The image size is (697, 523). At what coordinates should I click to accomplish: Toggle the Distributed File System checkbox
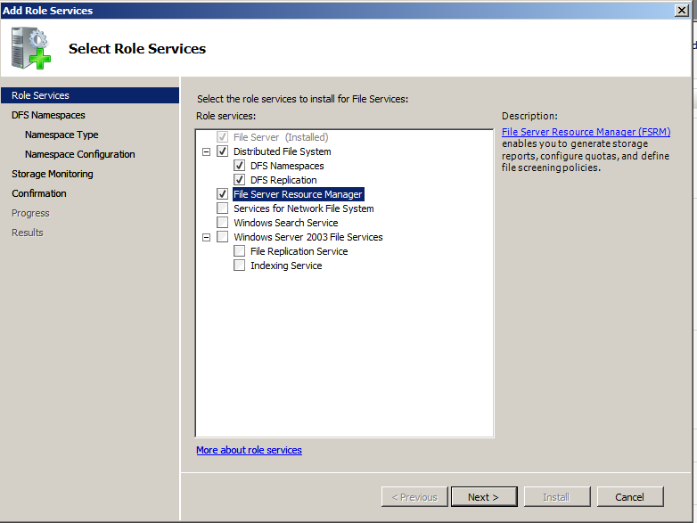pyautogui.click(x=222, y=151)
